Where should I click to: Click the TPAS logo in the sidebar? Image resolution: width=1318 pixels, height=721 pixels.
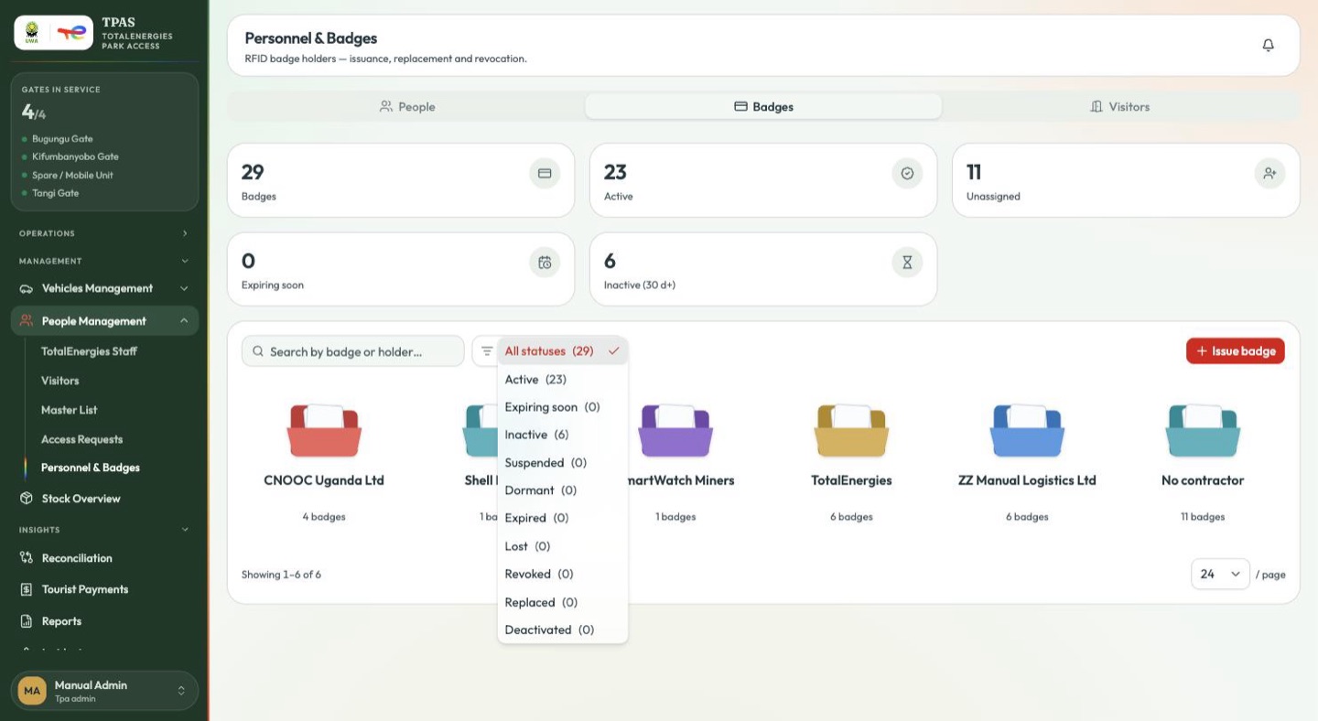click(x=54, y=33)
